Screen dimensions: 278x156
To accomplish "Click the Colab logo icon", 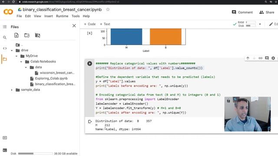I will pyautogui.click(x=8, y=12).
